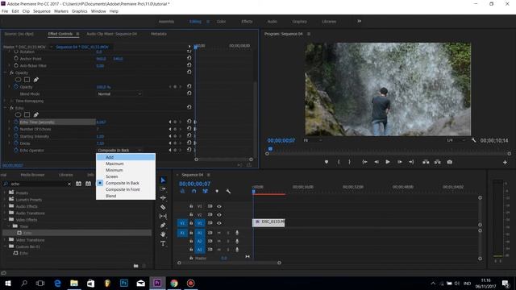The height and width of the screenshot is (290, 516).
Task: Choose pen mask tool under Echo effect
Action: point(35,114)
